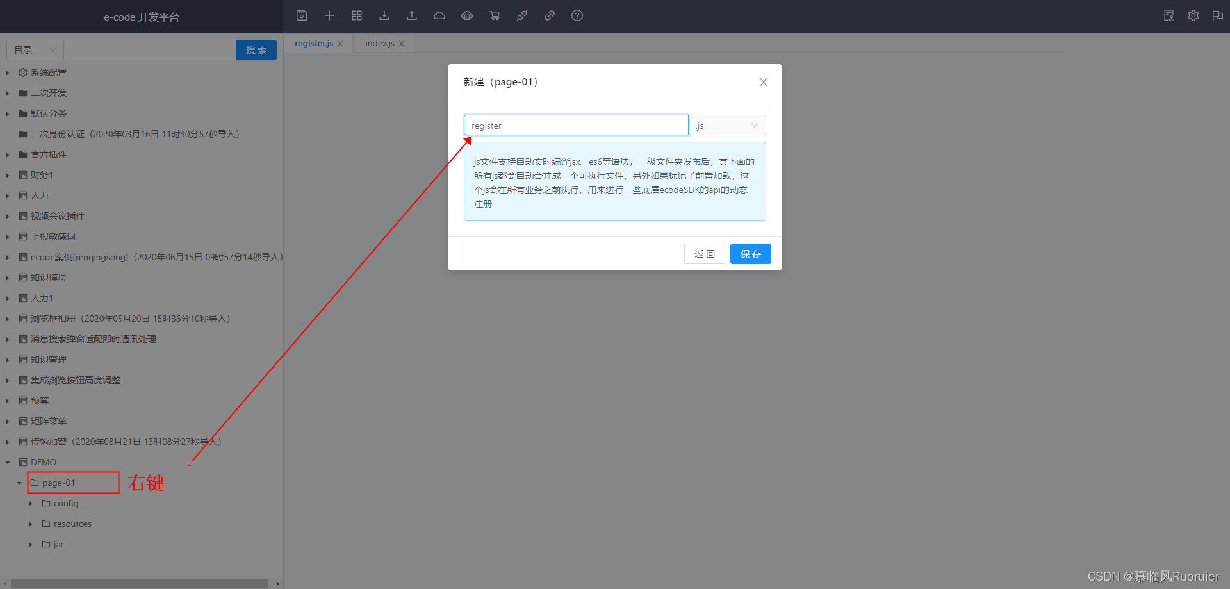The height and width of the screenshot is (589, 1230).
Task: Select the 人力 tree item
Action: [40, 195]
